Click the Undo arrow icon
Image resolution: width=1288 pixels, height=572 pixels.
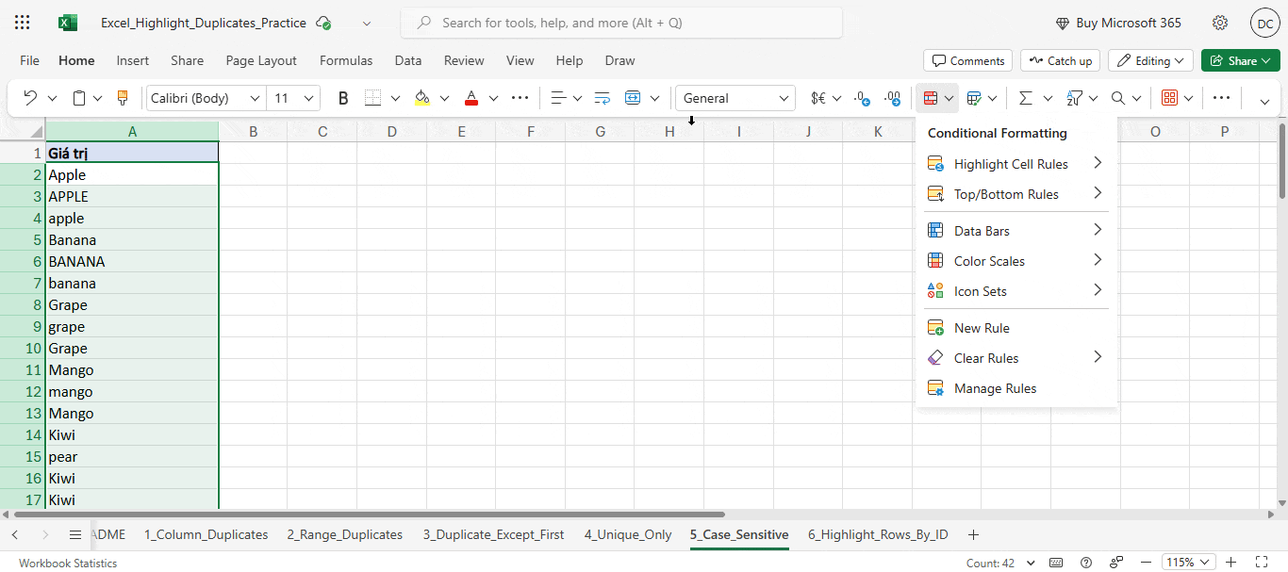(x=30, y=98)
